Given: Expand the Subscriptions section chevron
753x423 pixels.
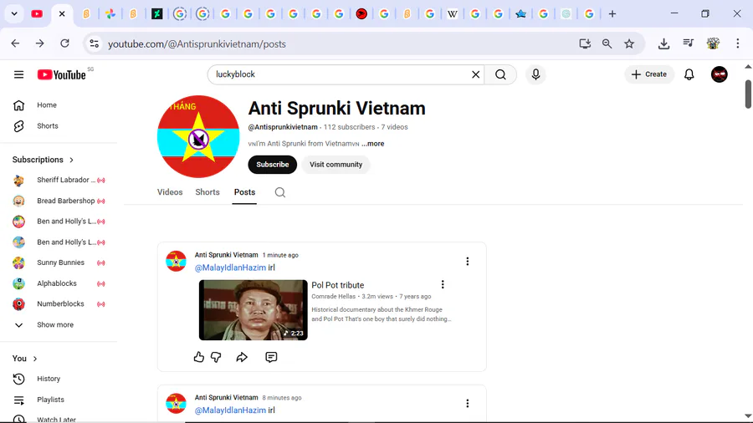Looking at the screenshot, I should (x=72, y=160).
